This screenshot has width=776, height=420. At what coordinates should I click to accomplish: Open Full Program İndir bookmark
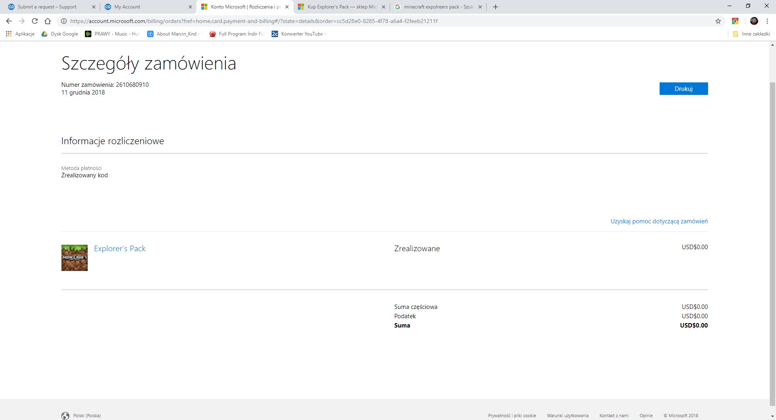point(236,34)
